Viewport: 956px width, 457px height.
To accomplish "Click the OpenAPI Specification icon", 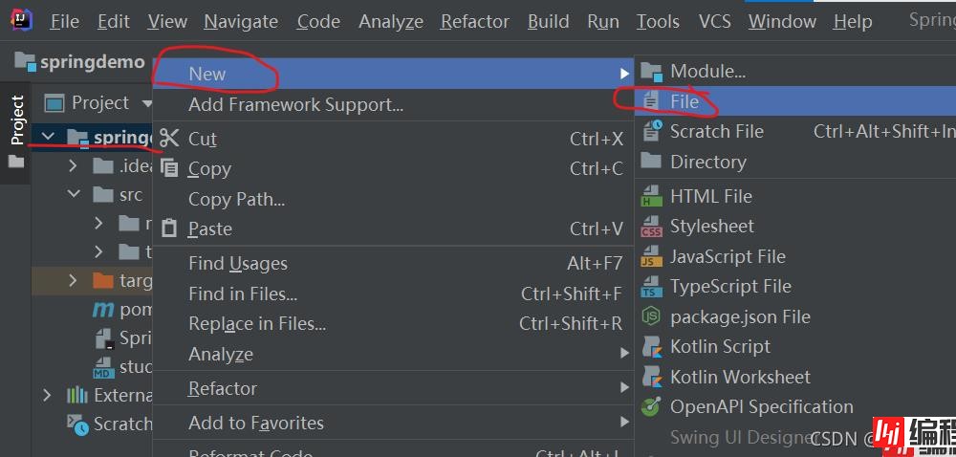I will pyautogui.click(x=651, y=406).
